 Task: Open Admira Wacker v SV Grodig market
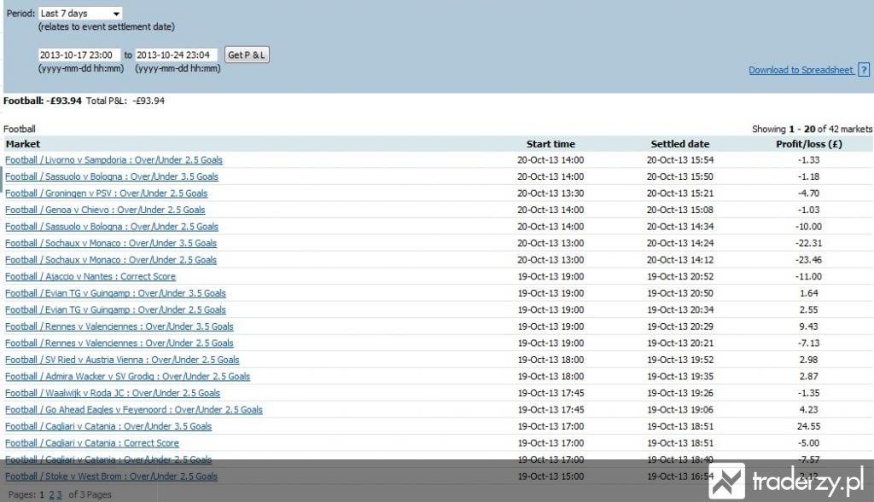click(128, 377)
